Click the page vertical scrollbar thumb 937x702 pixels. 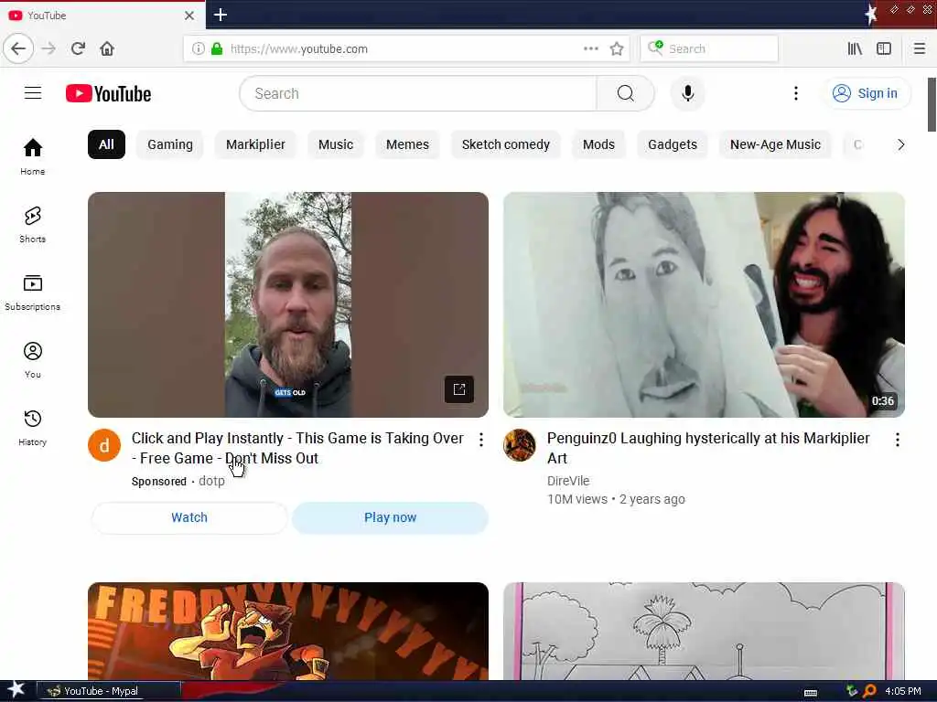point(932,104)
